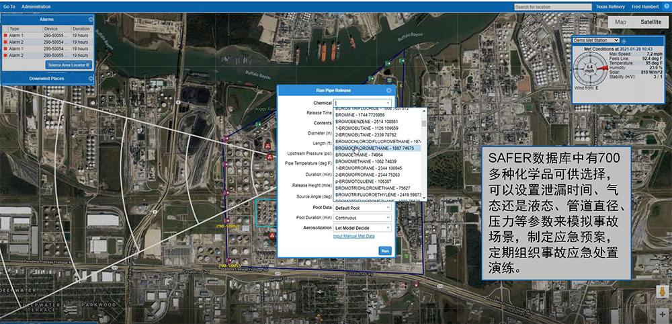Image resolution: width=672 pixels, height=324 pixels.
Task: Open Fred Humbert user menu
Action: point(646,7)
